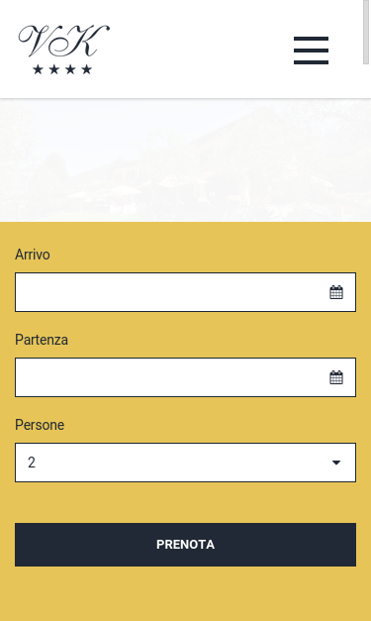Screen dimensions: 371x621
Task: Select the value 2 in Persone
Action: pos(32,463)
